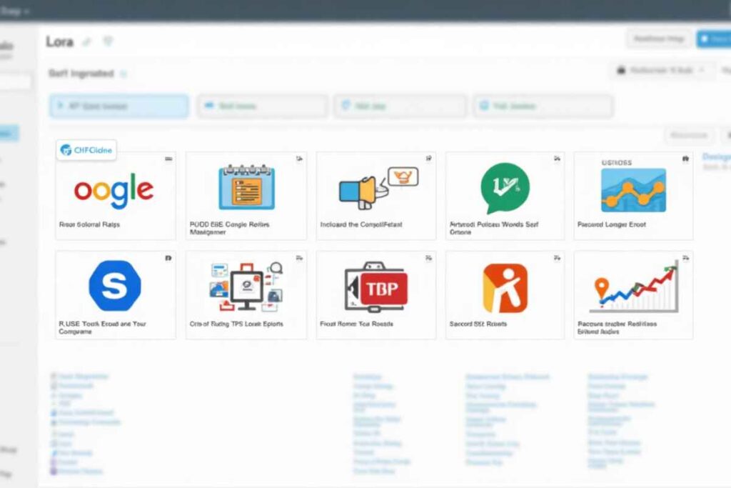Click corner icon on Google logo card
This screenshot has height=488, width=731.
(168, 159)
